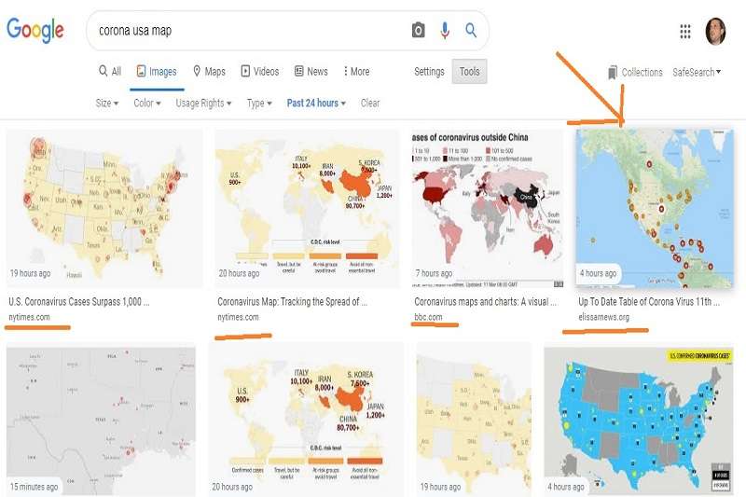Open Collections bookmark icon
Viewport: 746px width, 497px height.
(x=613, y=73)
